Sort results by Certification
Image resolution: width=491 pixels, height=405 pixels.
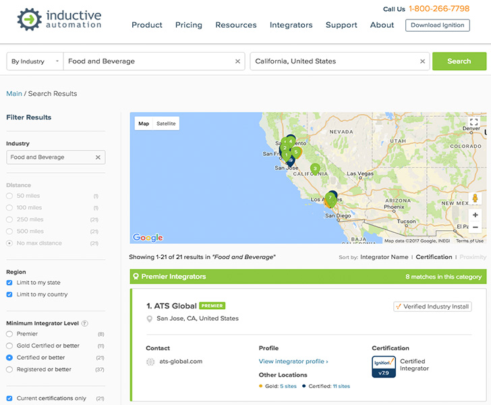[x=434, y=257]
